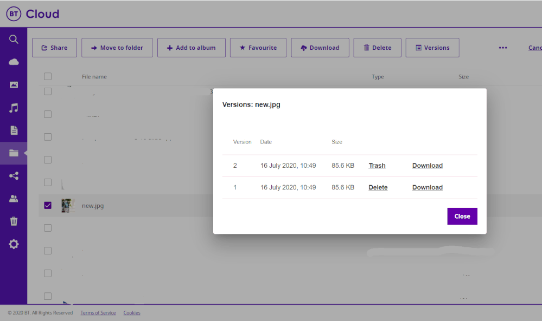The image size is (542, 321).
Task: Open the share sidebar icon
Action: point(14,175)
